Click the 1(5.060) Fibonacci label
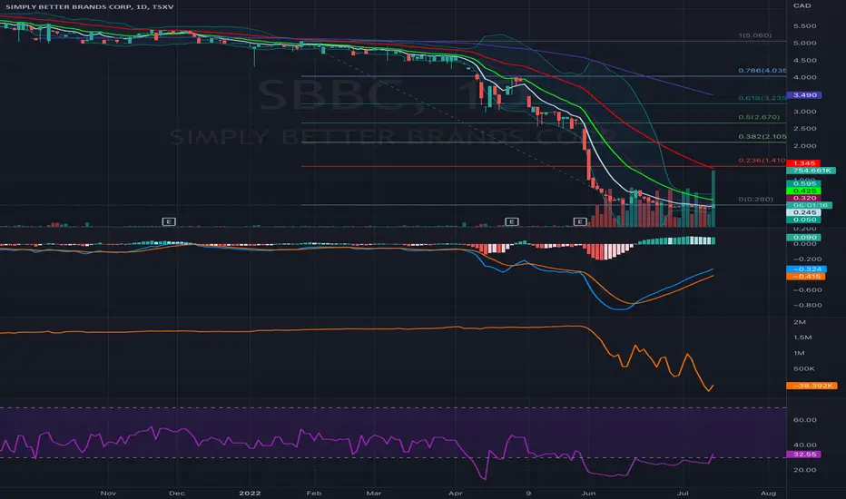 click(755, 35)
